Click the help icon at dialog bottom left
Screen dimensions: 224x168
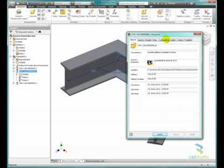[131, 134]
